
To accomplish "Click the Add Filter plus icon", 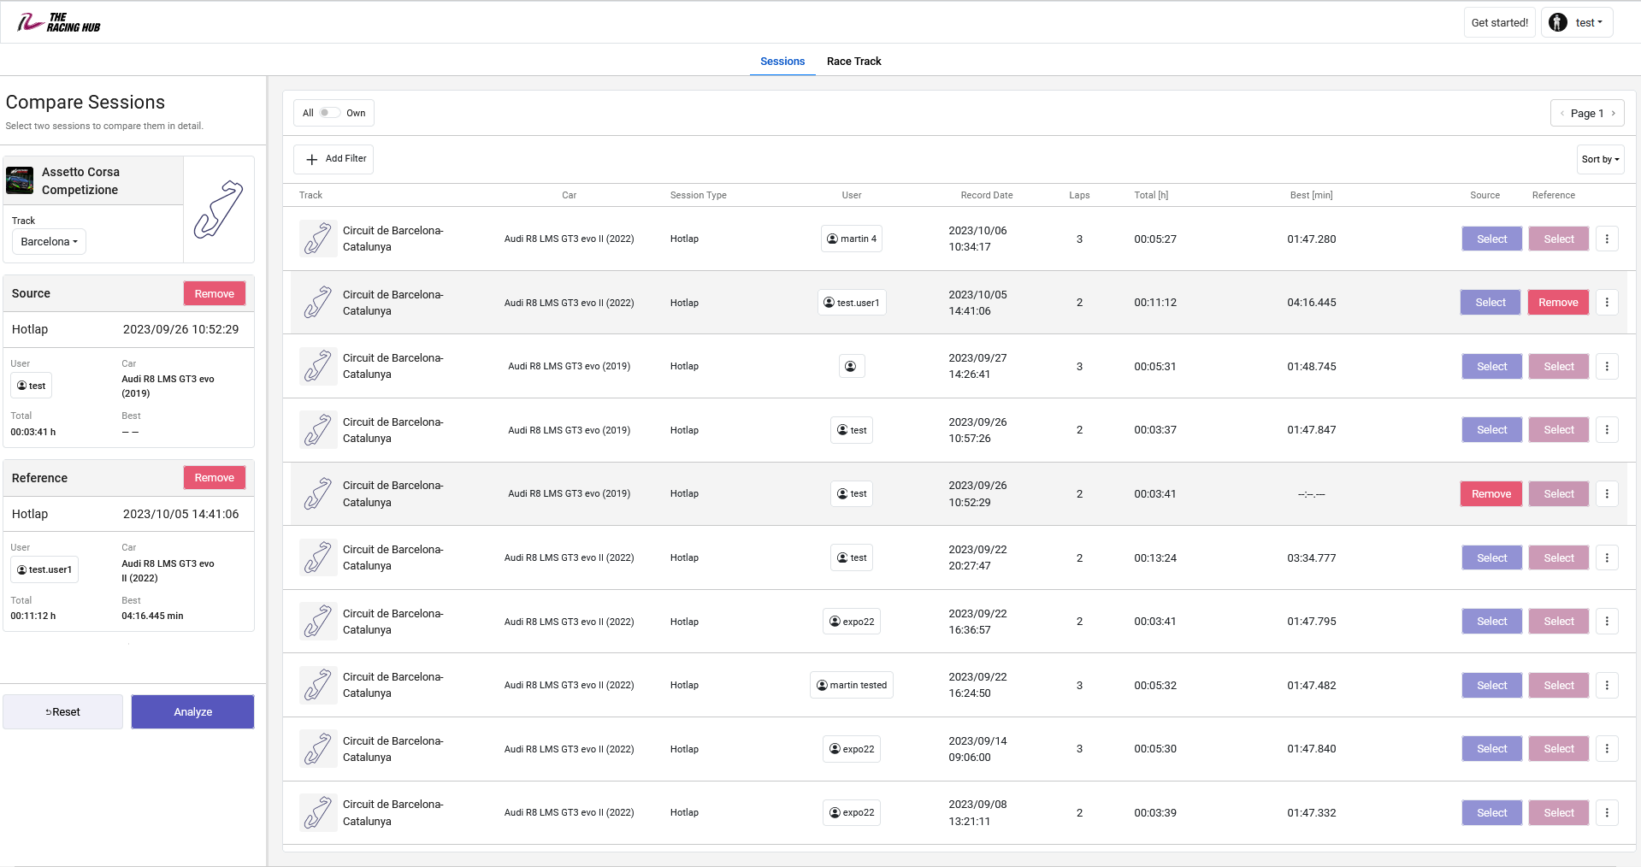I will pyautogui.click(x=312, y=159).
